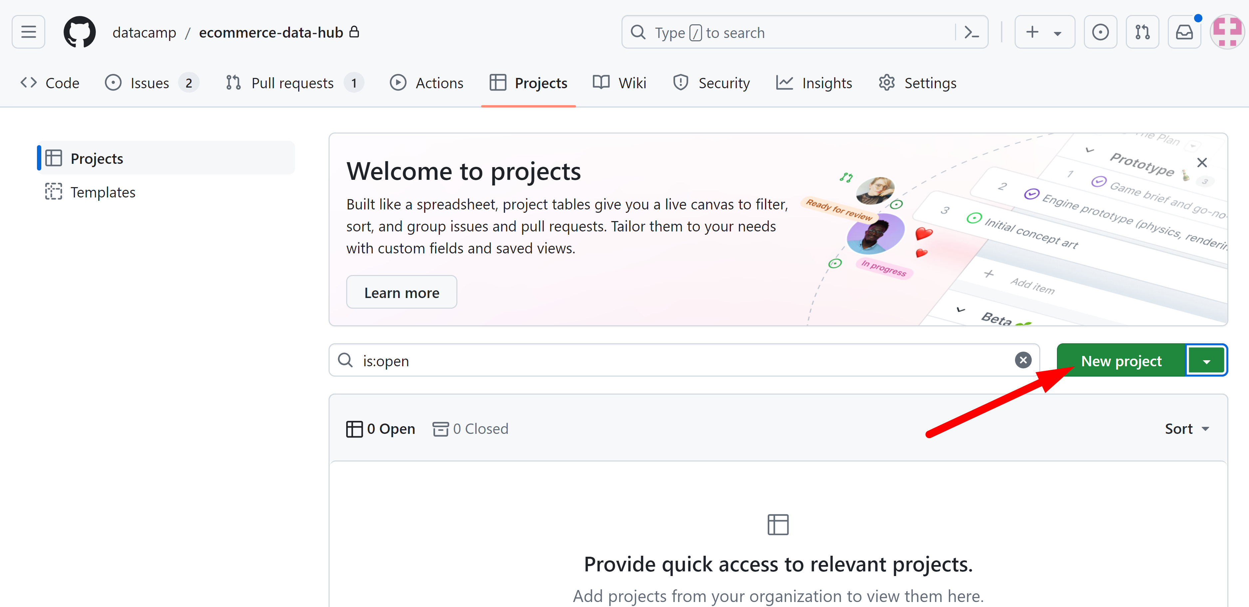Show the 0 Open projects

coord(380,429)
